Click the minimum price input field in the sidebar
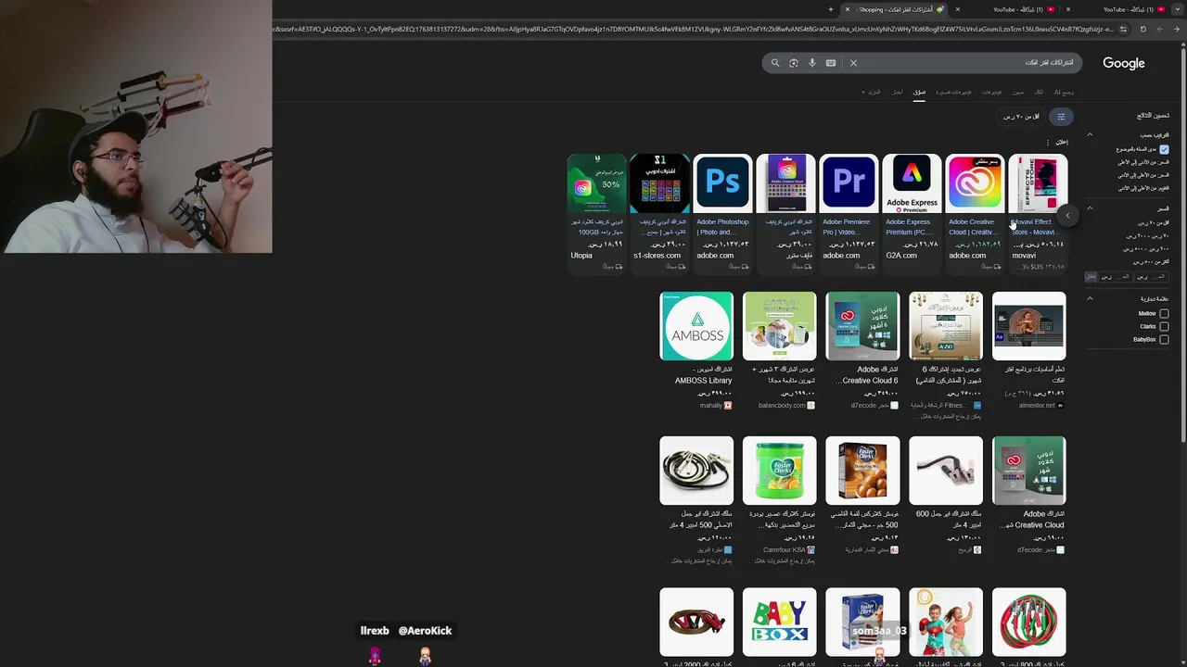 coord(1152,277)
